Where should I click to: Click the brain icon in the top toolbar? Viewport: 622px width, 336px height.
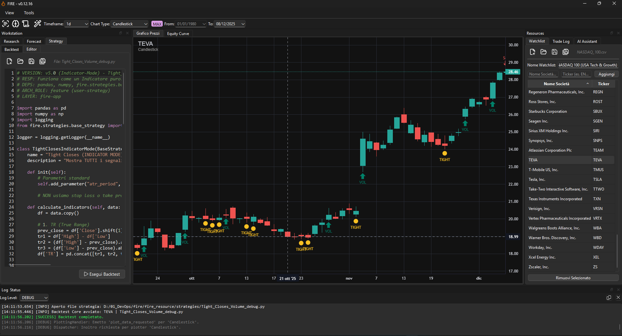(x=16, y=24)
